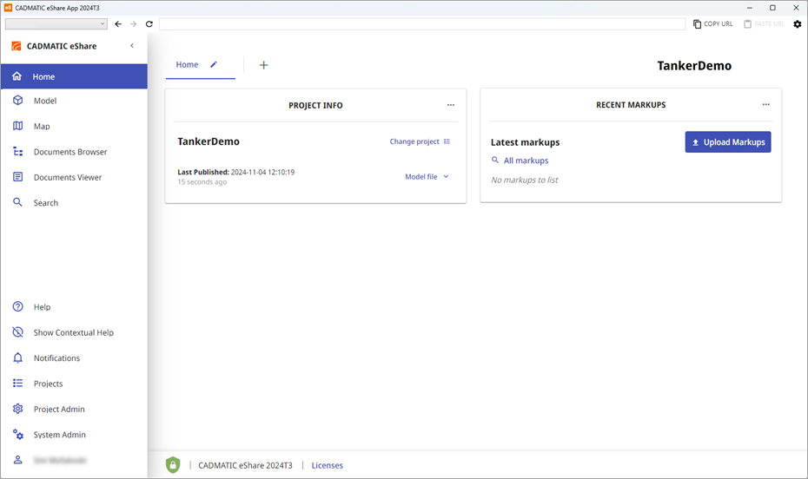Screen dimensions: 808x479
Task: Click the pencil edit icon on Home tab
Action: coord(214,64)
